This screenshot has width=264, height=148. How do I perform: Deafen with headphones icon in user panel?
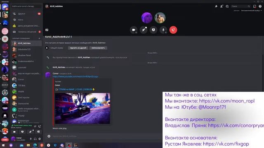point(35,139)
